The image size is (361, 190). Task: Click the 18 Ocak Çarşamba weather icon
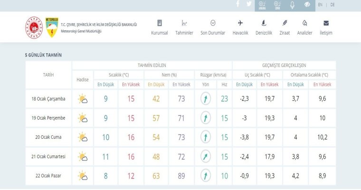point(83,99)
